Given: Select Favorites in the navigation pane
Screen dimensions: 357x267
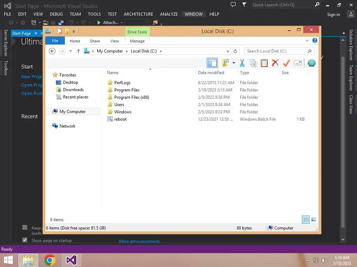Looking at the screenshot, I should pyautogui.click(x=68, y=75).
